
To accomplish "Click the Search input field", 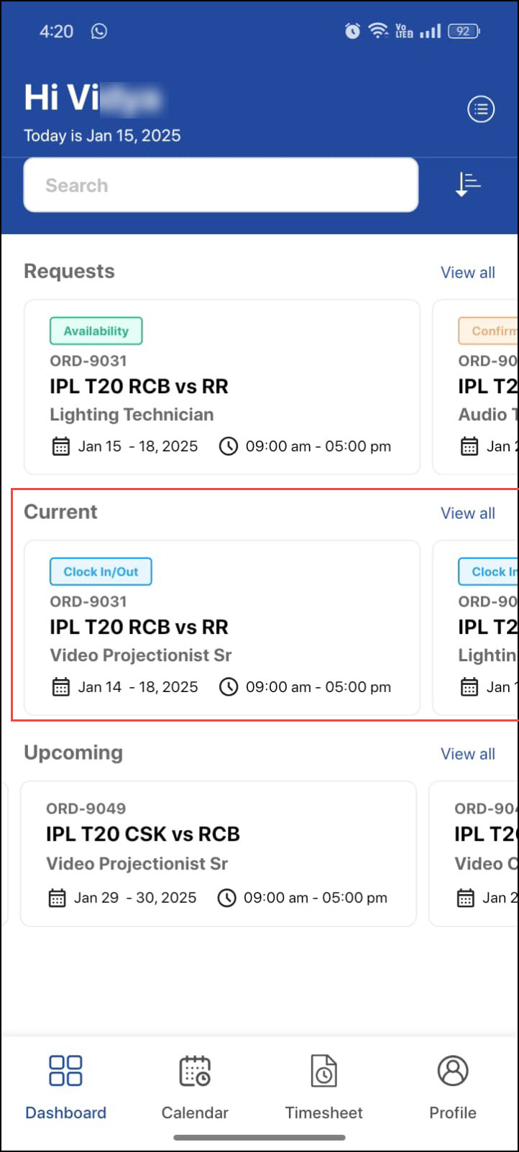I will click(221, 185).
